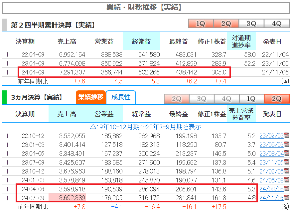292x211 pixels.
Task: Click progress rate 52.2
Action: [x=250, y=64]
